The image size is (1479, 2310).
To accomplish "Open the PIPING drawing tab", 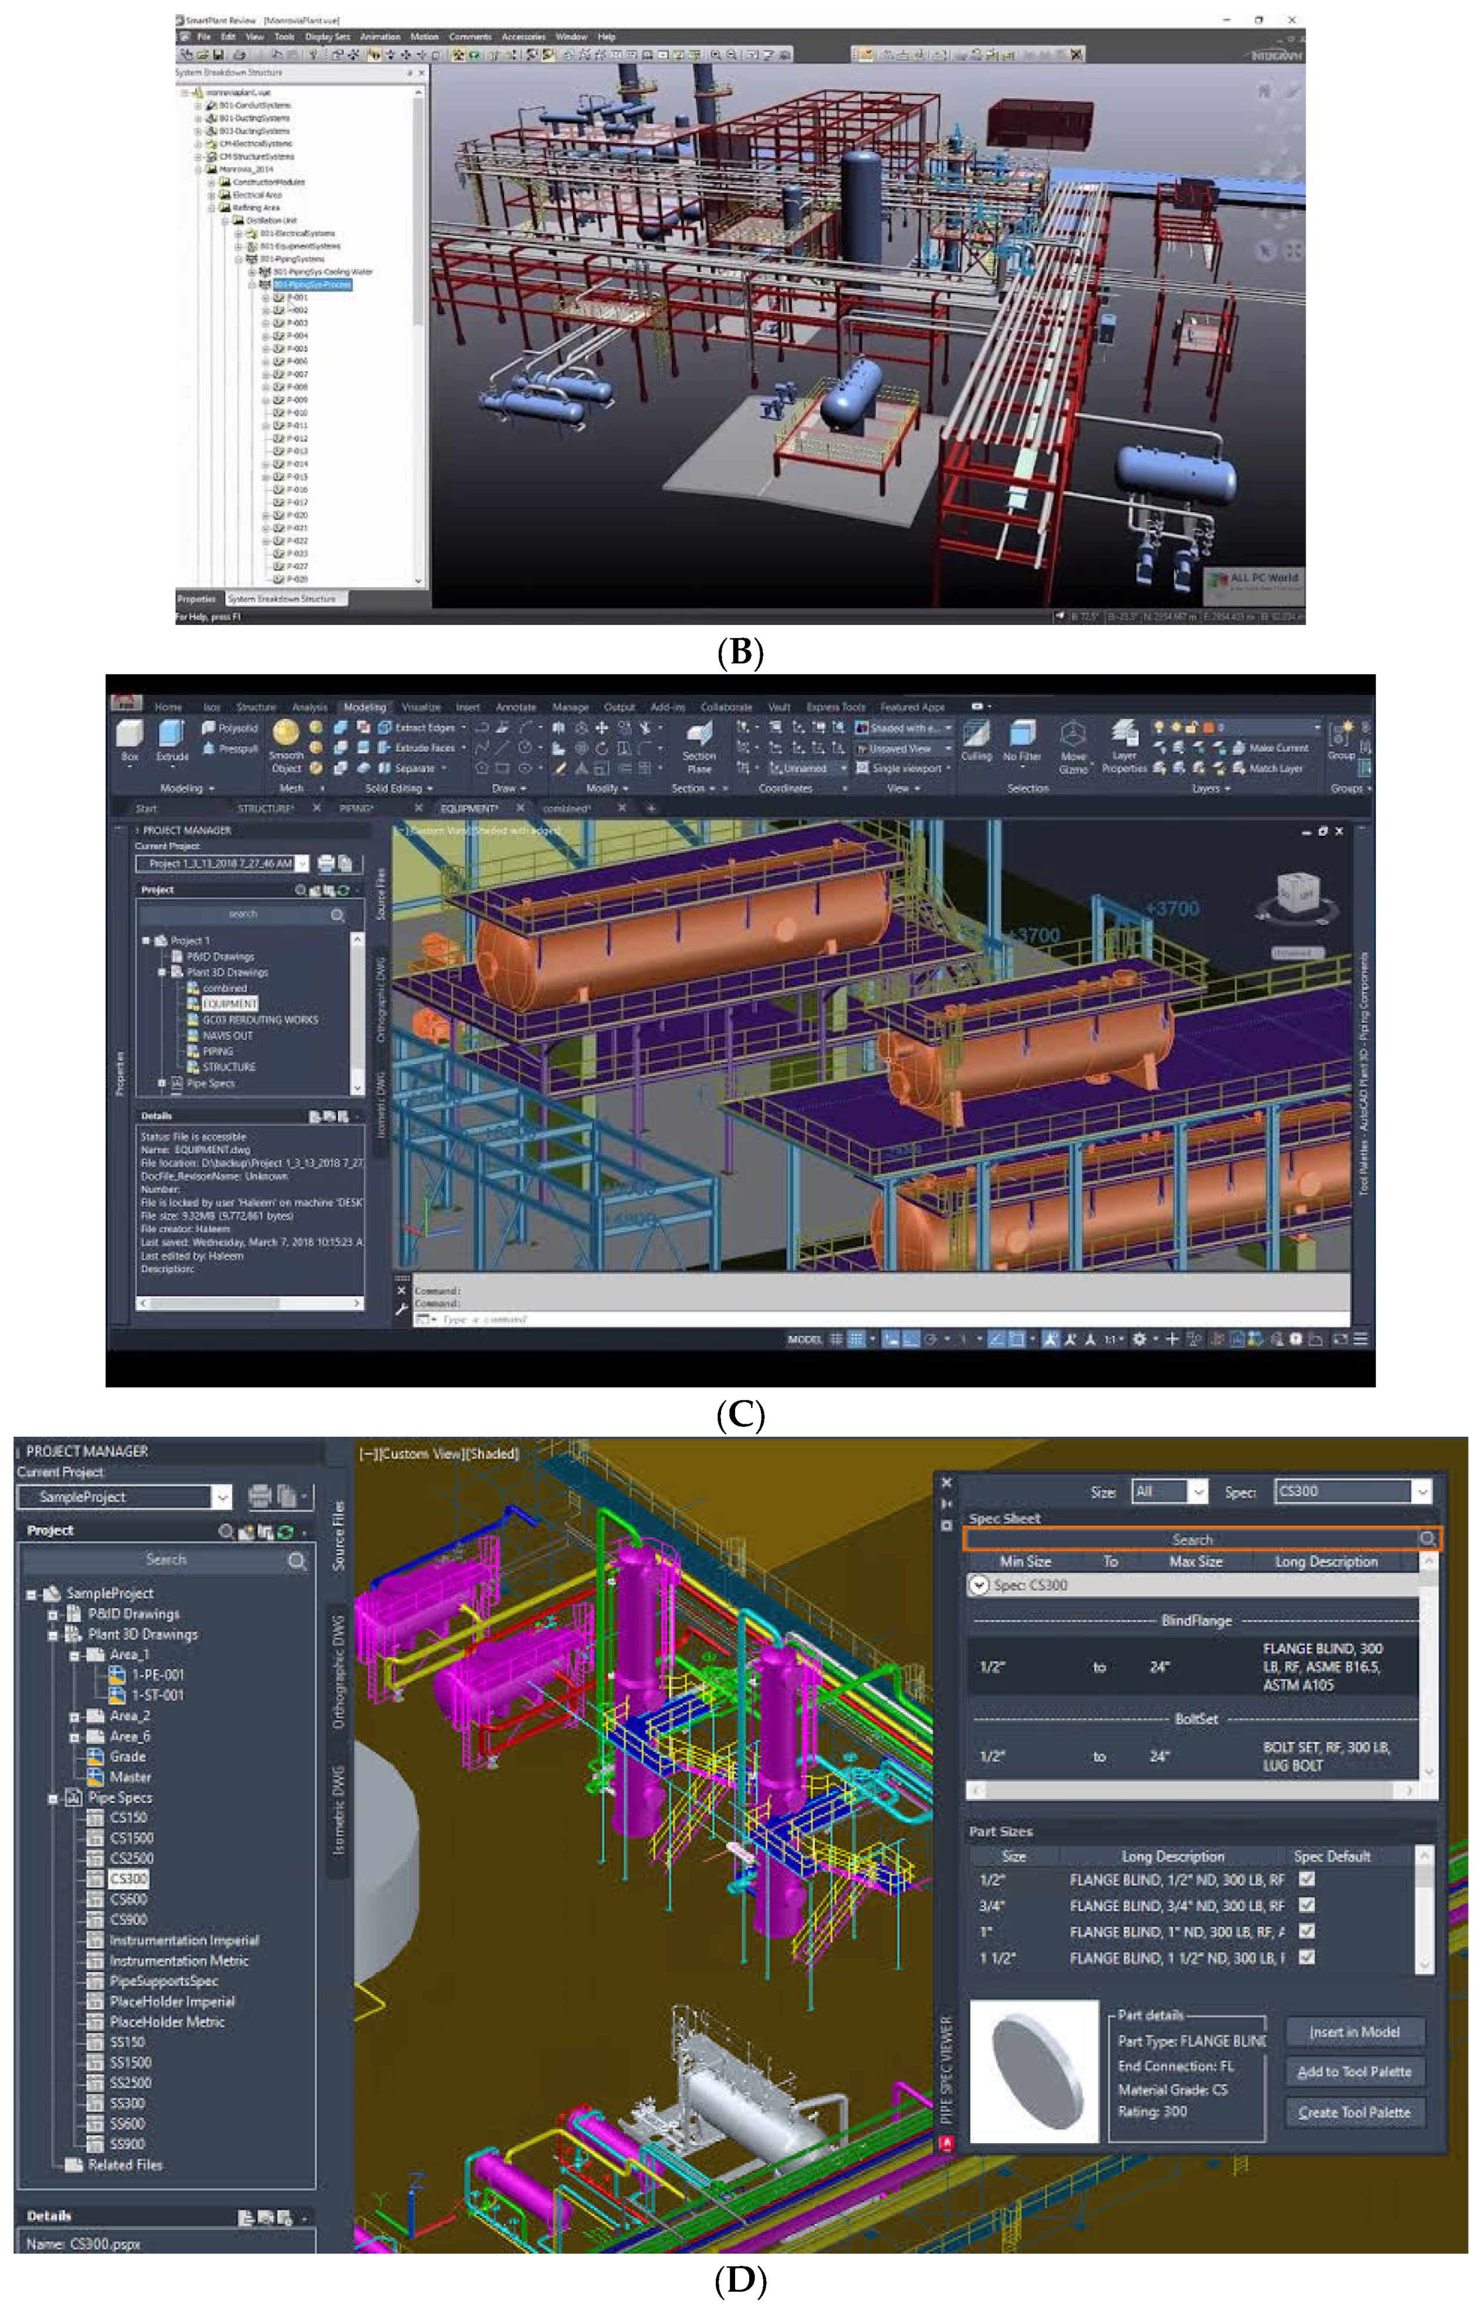I will point(356,809).
